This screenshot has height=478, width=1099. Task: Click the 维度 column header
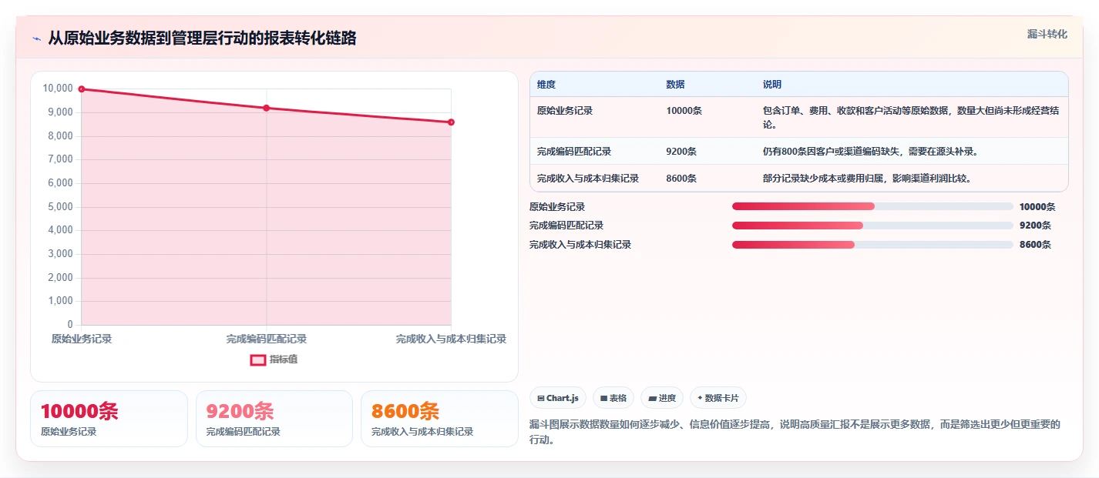click(x=546, y=85)
